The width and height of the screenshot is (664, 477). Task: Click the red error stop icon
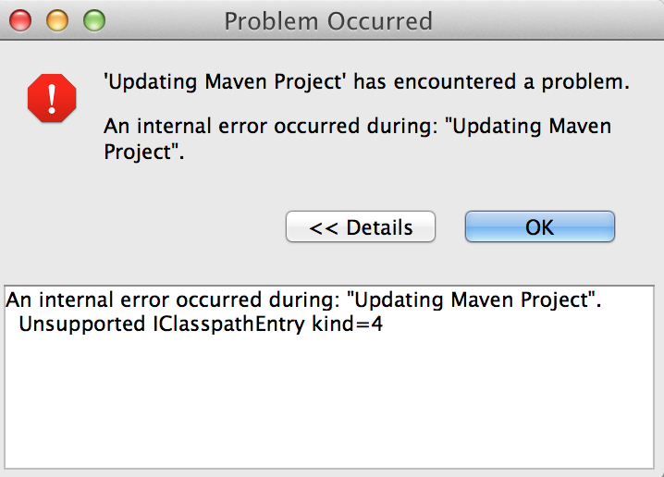[50, 97]
